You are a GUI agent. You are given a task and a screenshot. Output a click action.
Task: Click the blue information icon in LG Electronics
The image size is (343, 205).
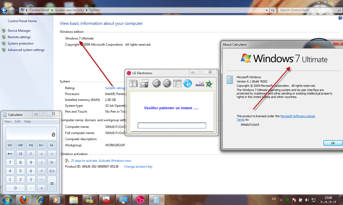pyautogui.click(x=188, y=84)
